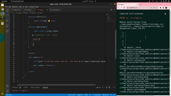Go forward in Chrome browser

tap(121, 8)
